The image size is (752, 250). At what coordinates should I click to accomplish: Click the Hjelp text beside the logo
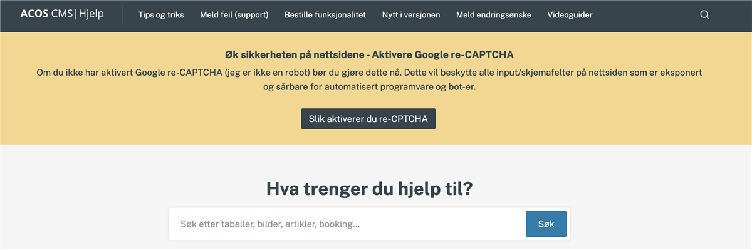[91, 14]
